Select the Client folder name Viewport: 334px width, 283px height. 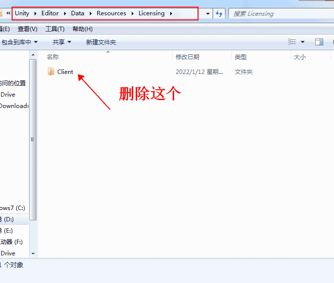coord(65,72)
